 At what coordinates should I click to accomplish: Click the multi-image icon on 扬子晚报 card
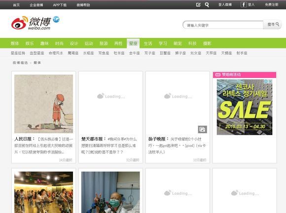202,130
